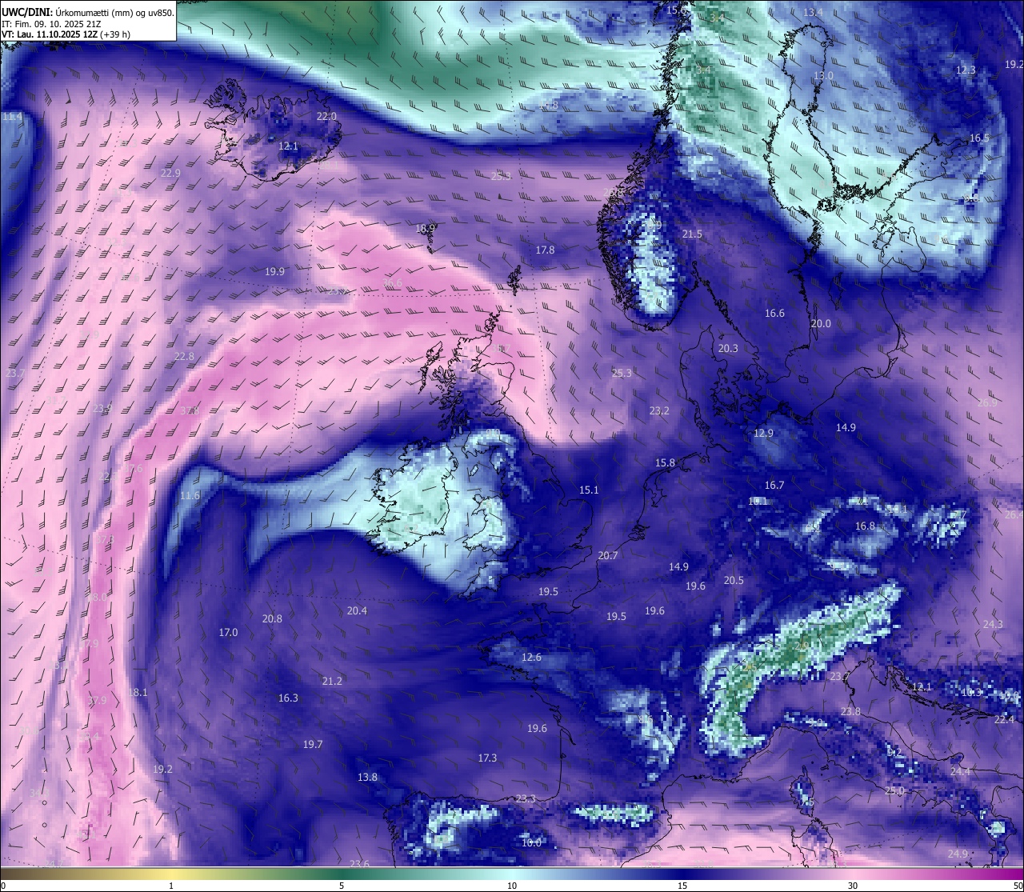Click the 20.4 value southwest of Cornwall
The width and height of the screenshot is (1024, 892).
point(357,610)
